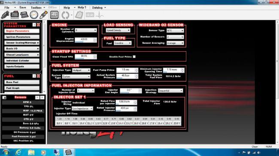Image resolution: width=279 pixels, height=156 pixels.
Task: Click the Engine Displacement input field
Action: [84, 40]
